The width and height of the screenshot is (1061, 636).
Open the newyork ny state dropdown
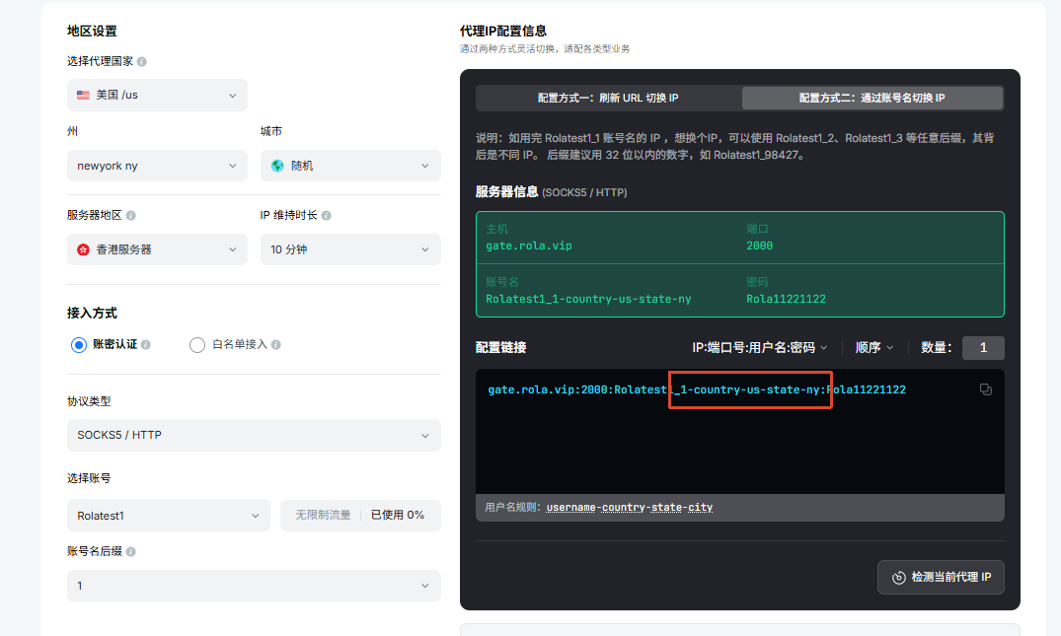click(x=157, y=166)
